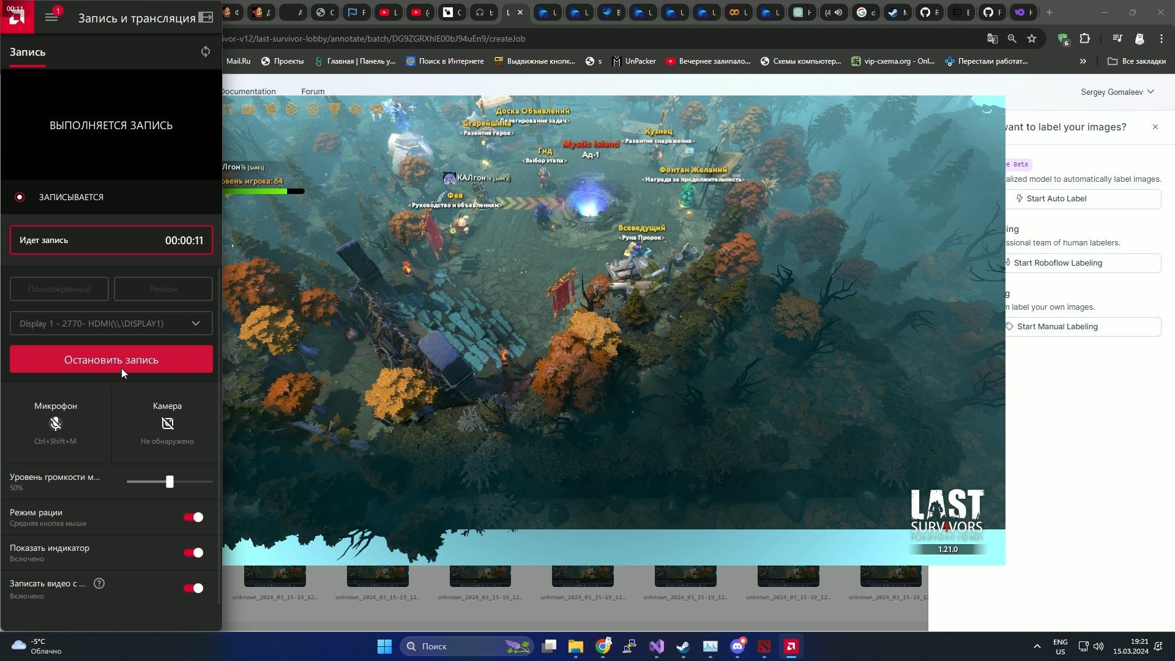Screen dimensions: 1175x661
Task: Switch to the Google browser tab
Action: point(865,12)
